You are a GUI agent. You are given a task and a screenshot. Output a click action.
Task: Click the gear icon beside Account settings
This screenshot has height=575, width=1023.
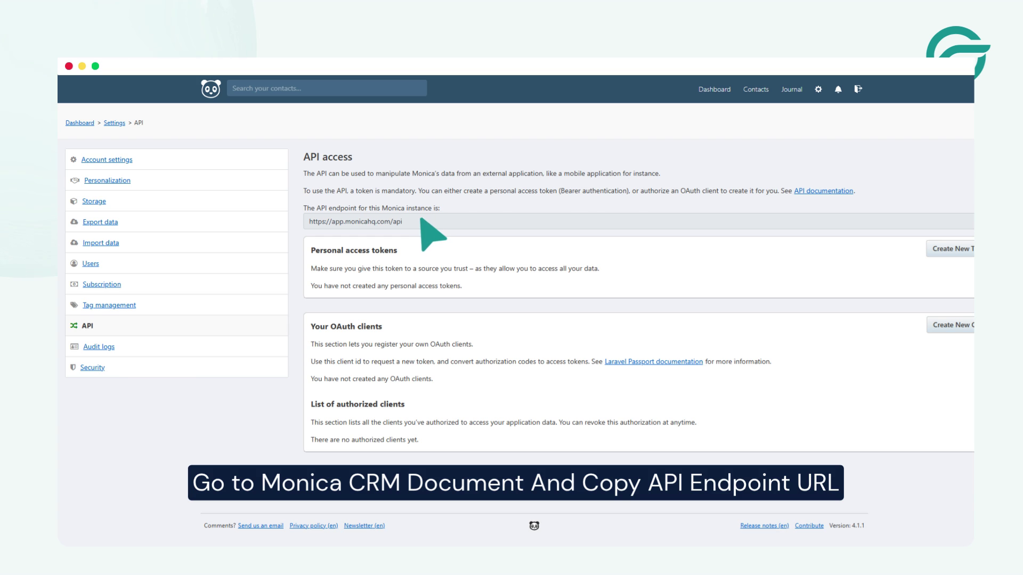[74, 159]
